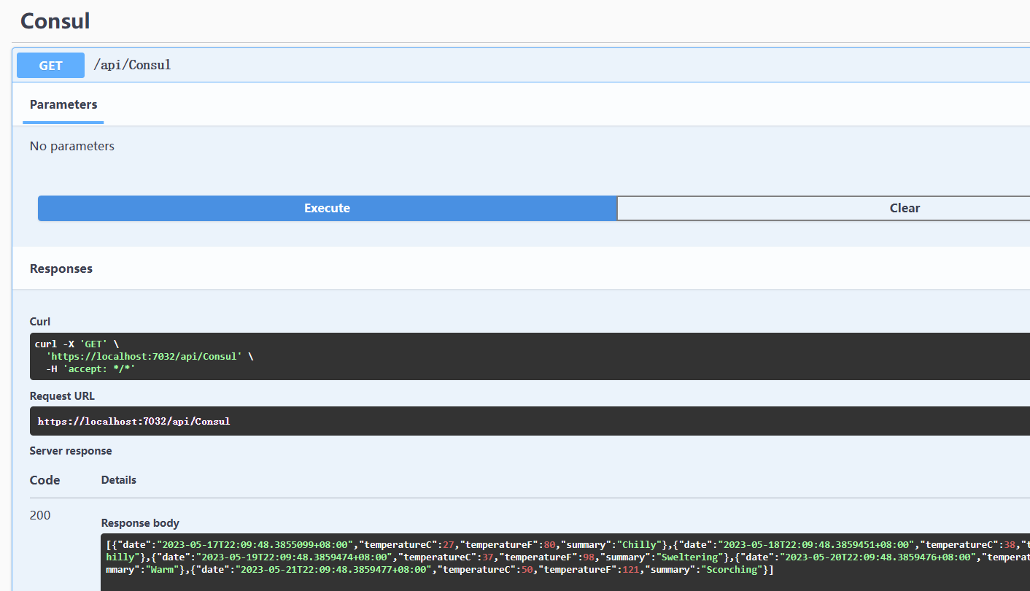Select the Chilly summary value in response
The image size is (1030, 591).
coord(640,544)
